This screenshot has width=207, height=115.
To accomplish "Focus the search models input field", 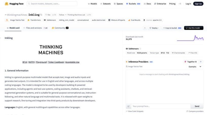I will click(52, 4).
